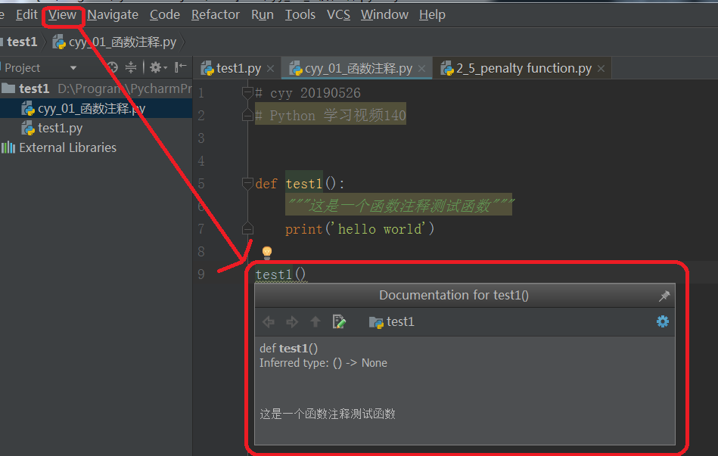Open the Help menu
This screenshot has height=456, width=718.
tap(432, 14)
